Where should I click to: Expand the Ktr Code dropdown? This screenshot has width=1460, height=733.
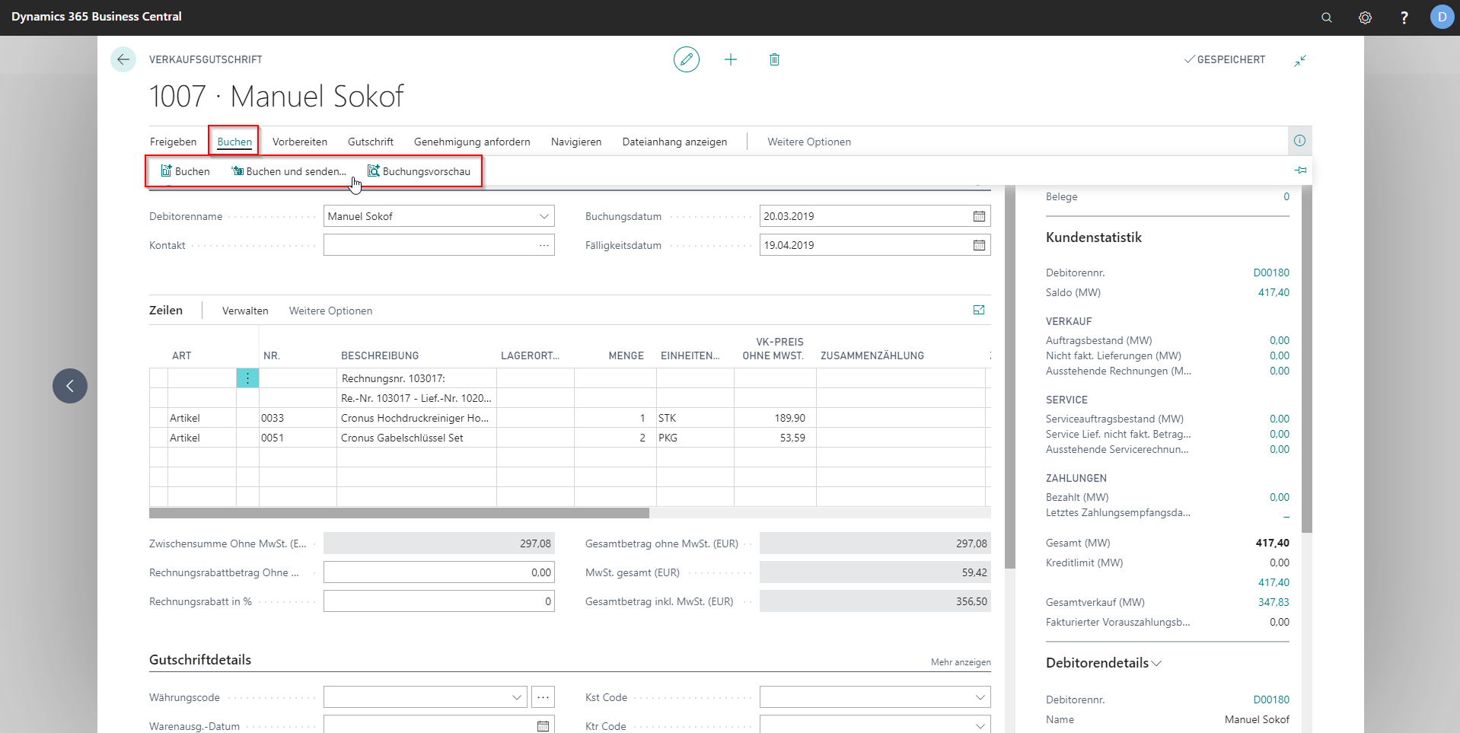(980, 726)
